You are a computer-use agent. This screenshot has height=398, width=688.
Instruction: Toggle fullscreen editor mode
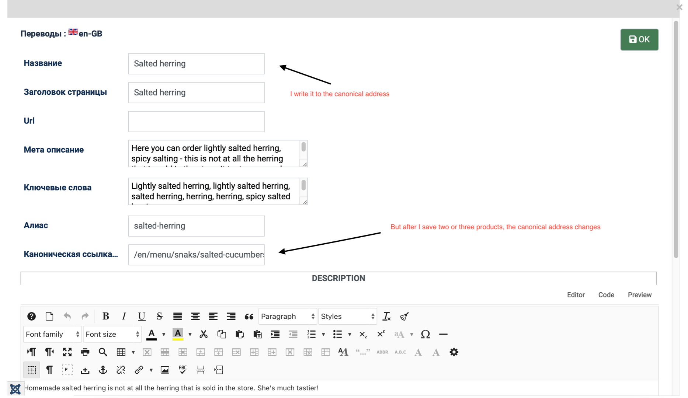[67, 352]
